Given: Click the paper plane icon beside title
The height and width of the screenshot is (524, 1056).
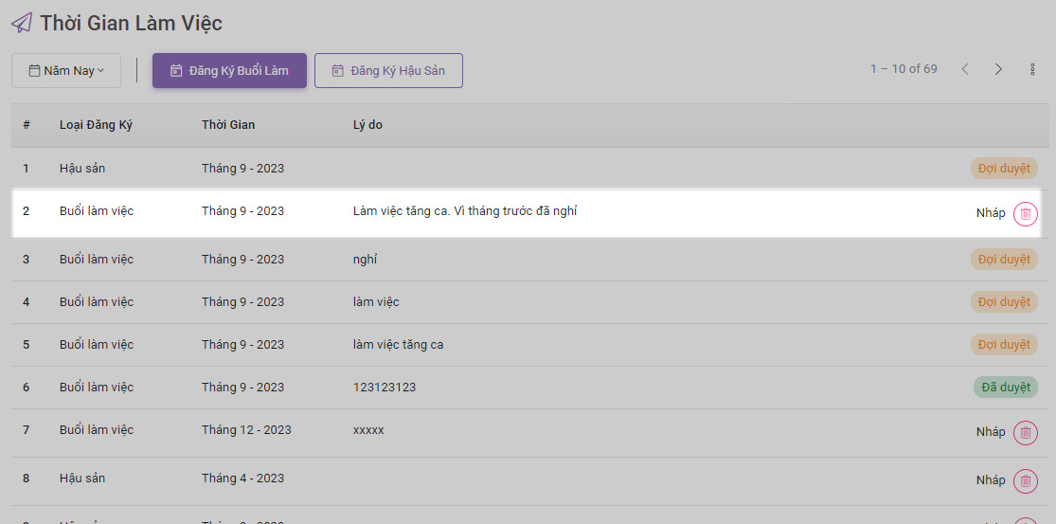Looking at the screenshot, I should (x=22, y=23).
